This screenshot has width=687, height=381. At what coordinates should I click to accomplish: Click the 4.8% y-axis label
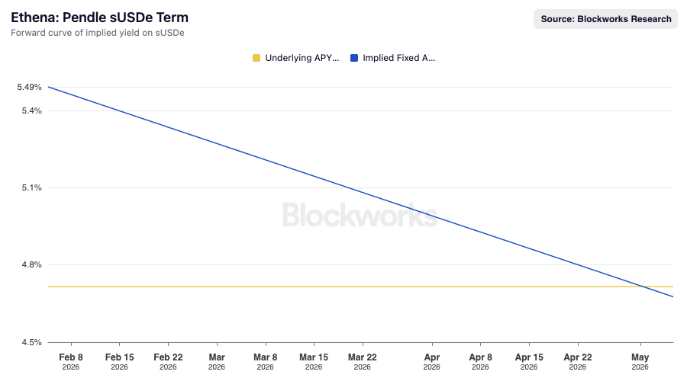[31, 264]
